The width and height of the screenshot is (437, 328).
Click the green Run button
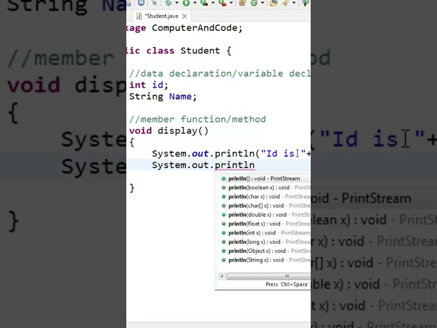click(186, 3)
